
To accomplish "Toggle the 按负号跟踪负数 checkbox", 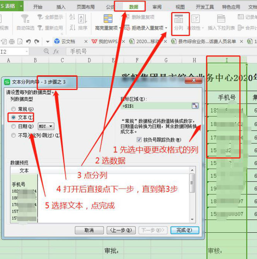I will coord(140,140).
